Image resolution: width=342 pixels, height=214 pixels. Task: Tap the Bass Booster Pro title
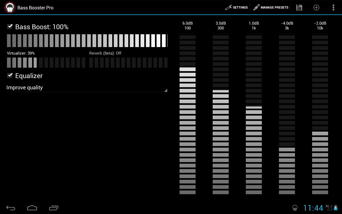(x=36, y=8)
